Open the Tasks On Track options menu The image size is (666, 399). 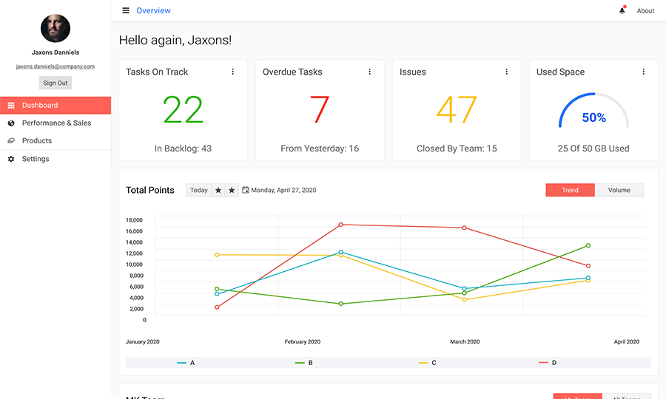[x=233, y=72]
